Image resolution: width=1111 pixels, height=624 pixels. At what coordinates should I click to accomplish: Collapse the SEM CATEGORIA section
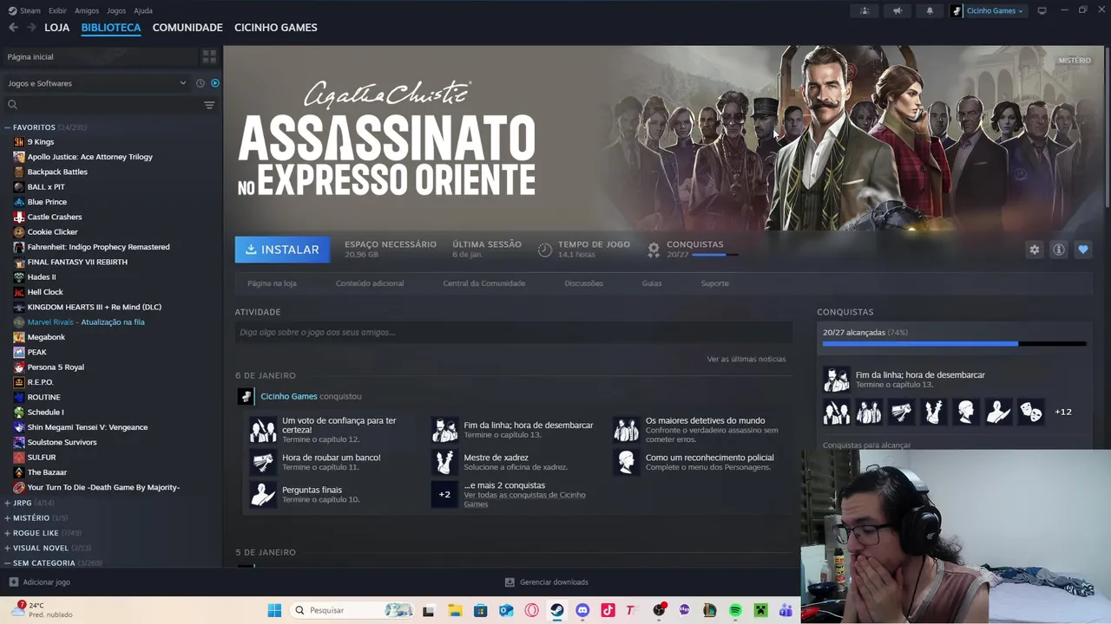(x=8, y=563)
